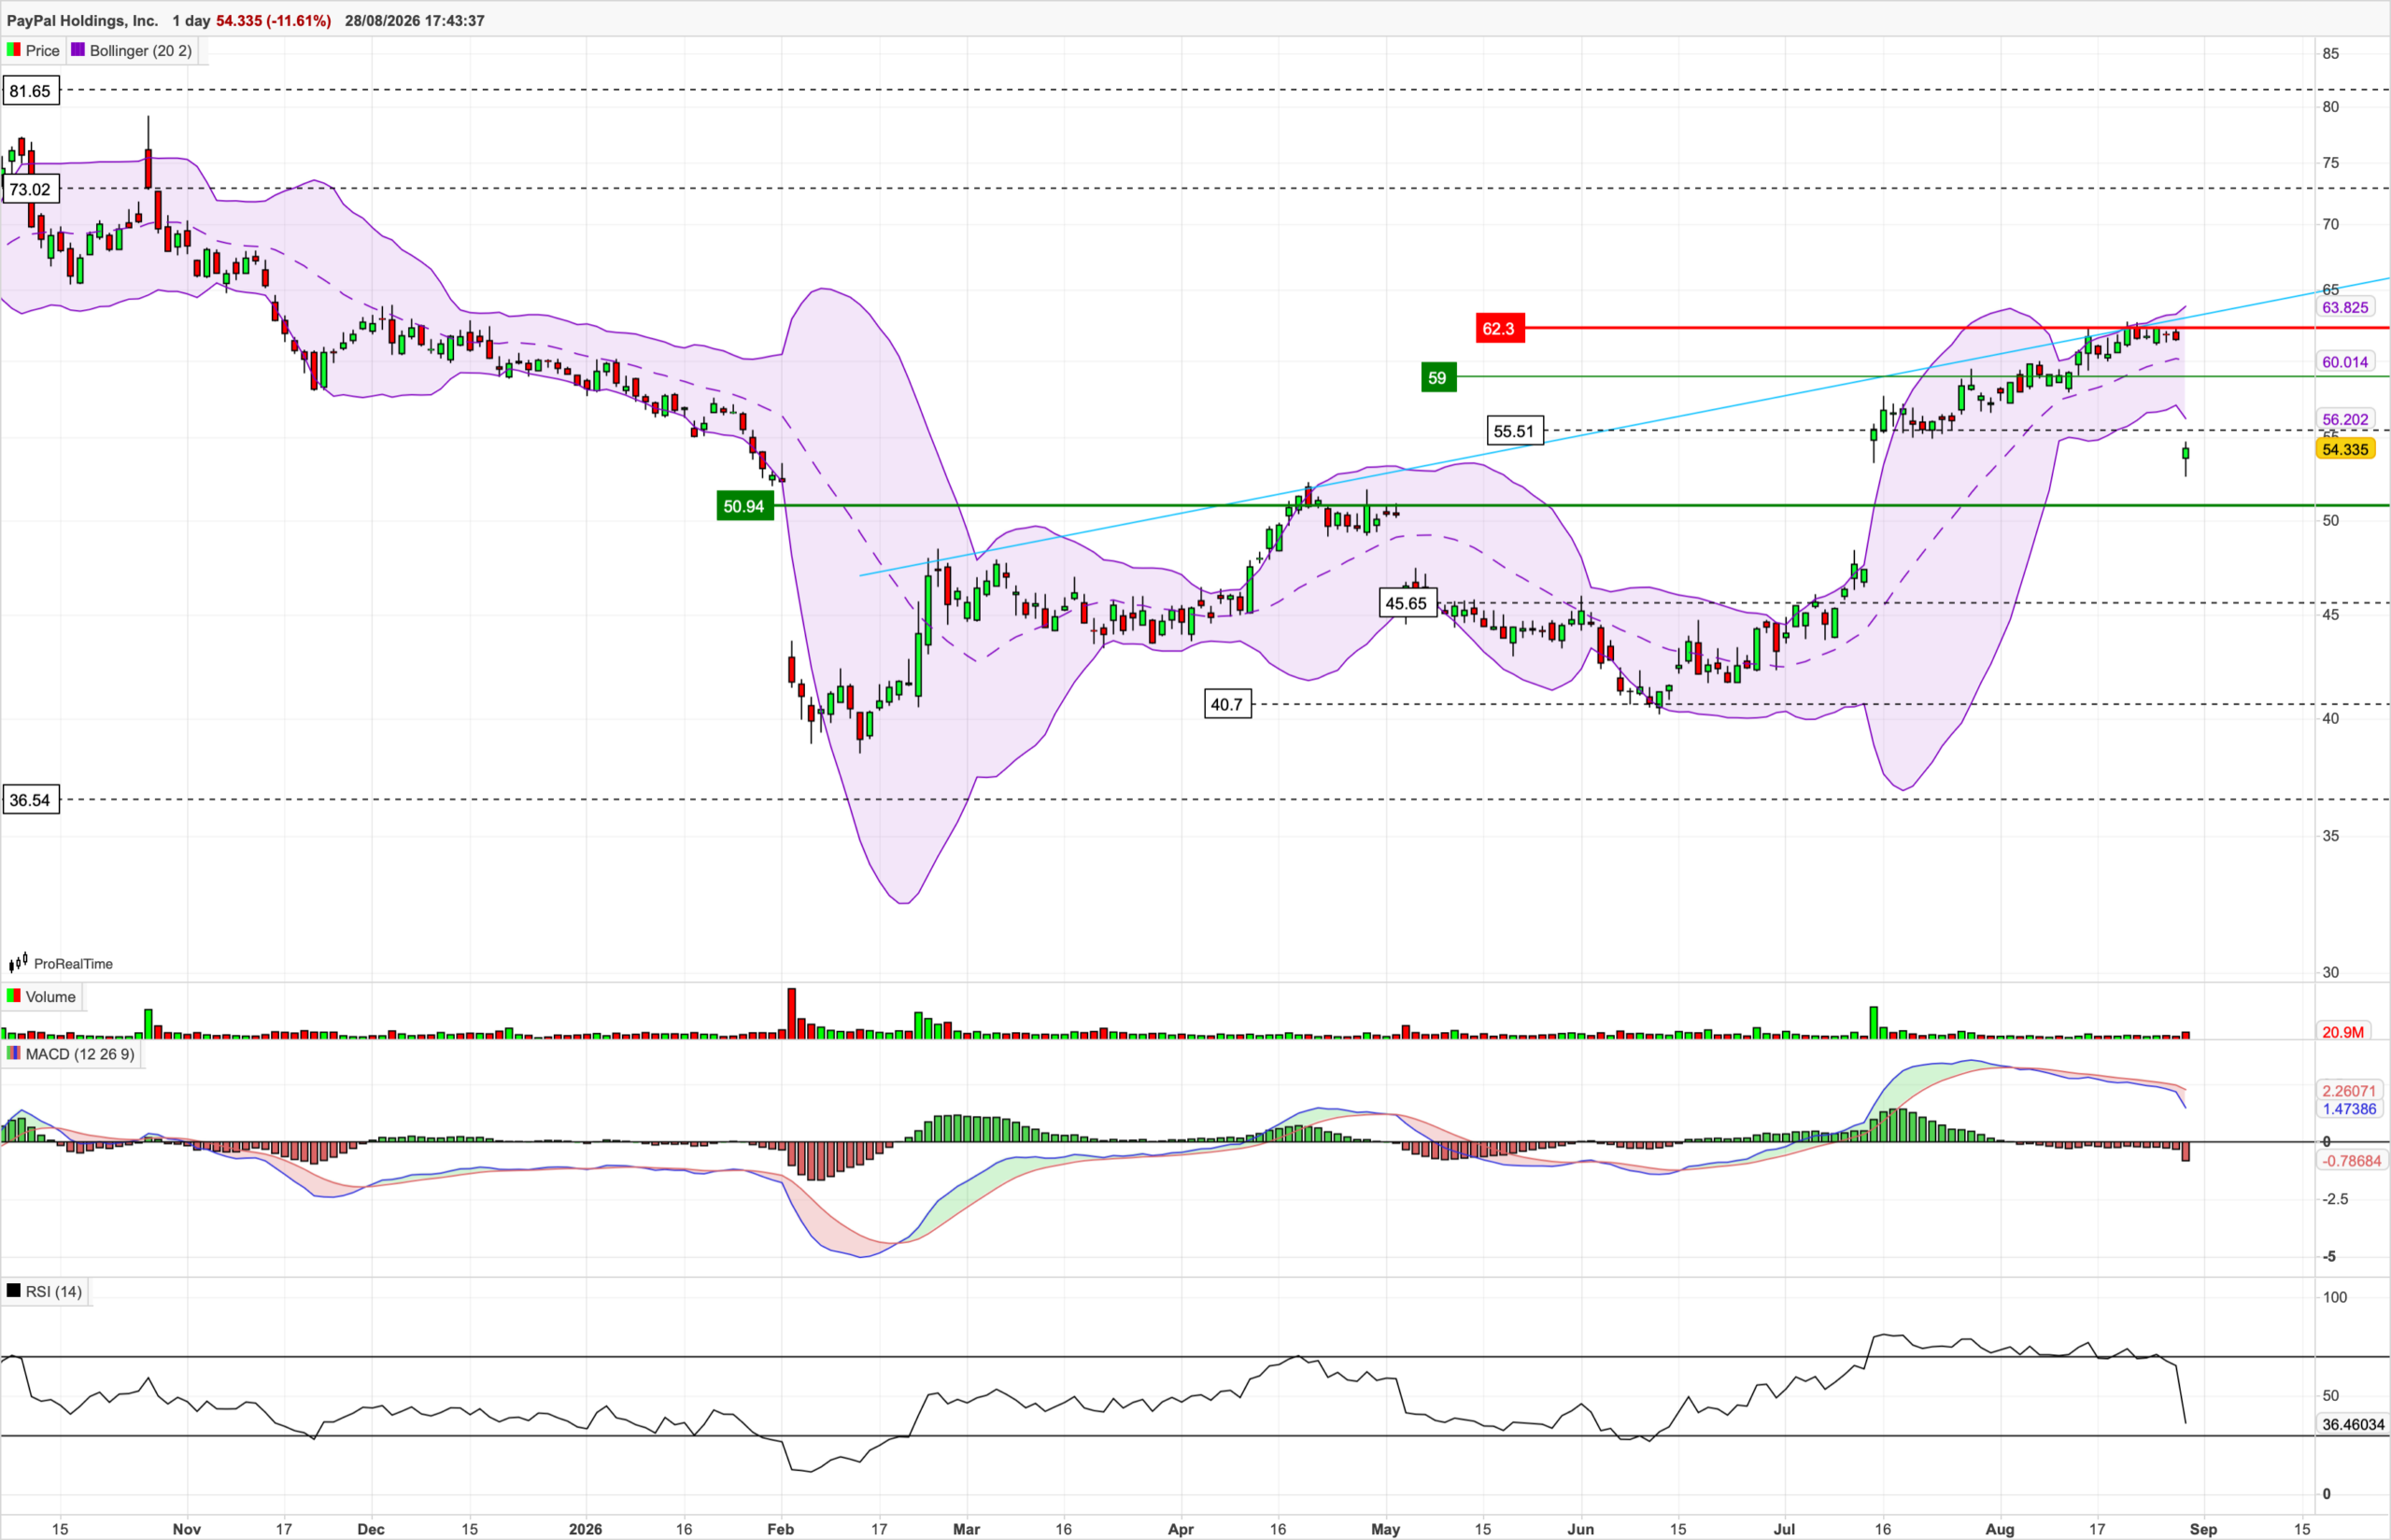Click the Apr label on time axis
The width and height of the screenshot is (2391, 1540).
click(1182, 1529)
